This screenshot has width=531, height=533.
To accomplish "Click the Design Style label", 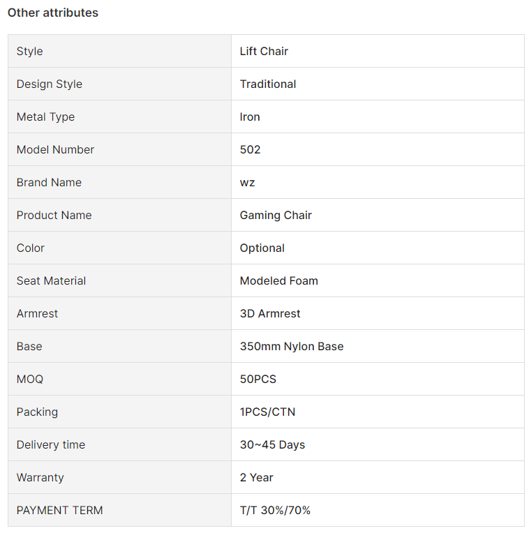I will (x=50, y=84).
